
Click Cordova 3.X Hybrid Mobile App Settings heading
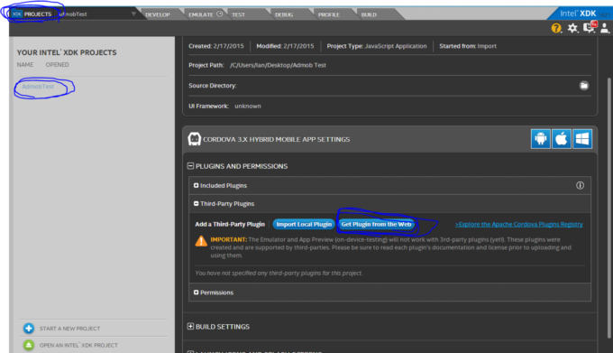tap(277, 139)
